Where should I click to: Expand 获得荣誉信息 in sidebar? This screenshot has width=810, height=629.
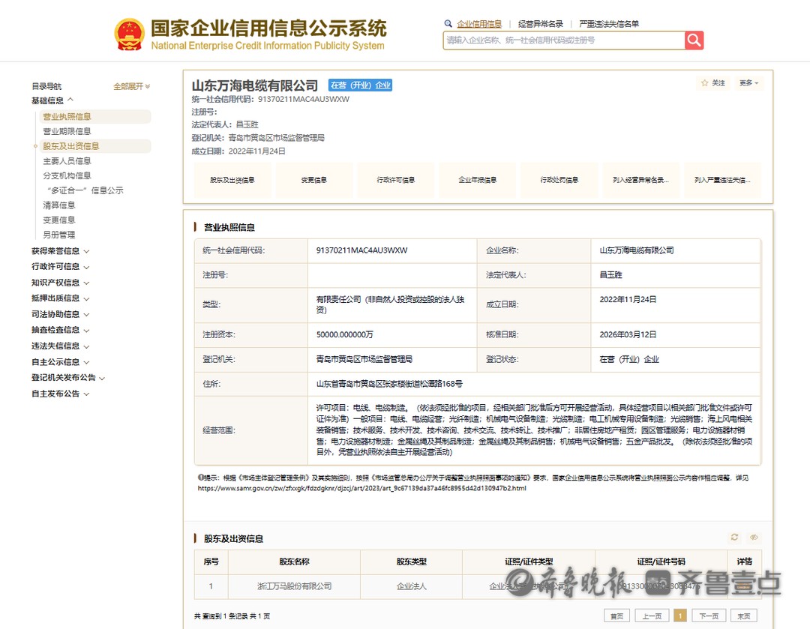[x=61, y=251]
